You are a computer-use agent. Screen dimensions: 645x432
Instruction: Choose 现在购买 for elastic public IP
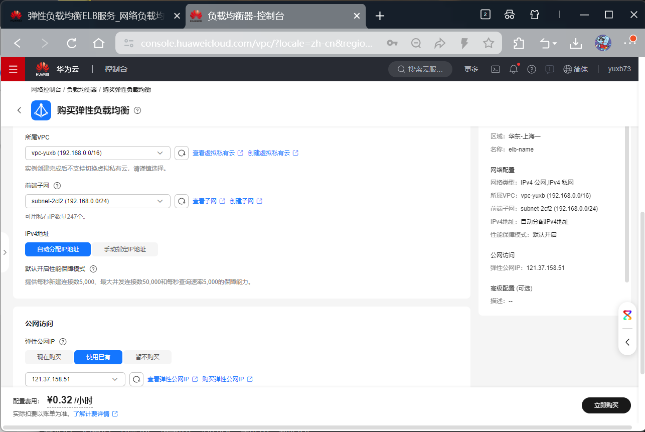click(49, 357)
